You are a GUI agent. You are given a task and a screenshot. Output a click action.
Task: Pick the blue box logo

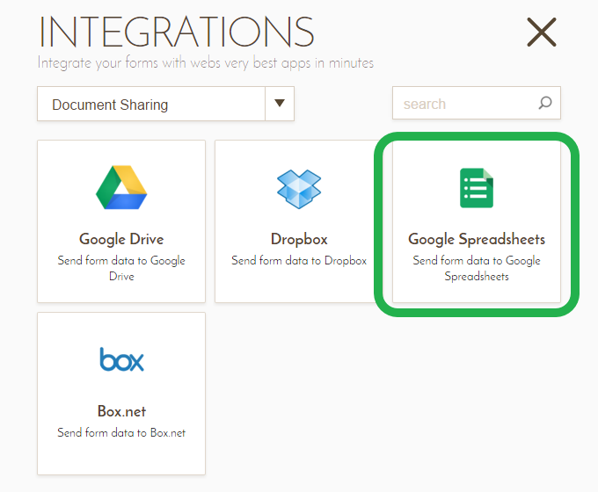pos(121,359)
